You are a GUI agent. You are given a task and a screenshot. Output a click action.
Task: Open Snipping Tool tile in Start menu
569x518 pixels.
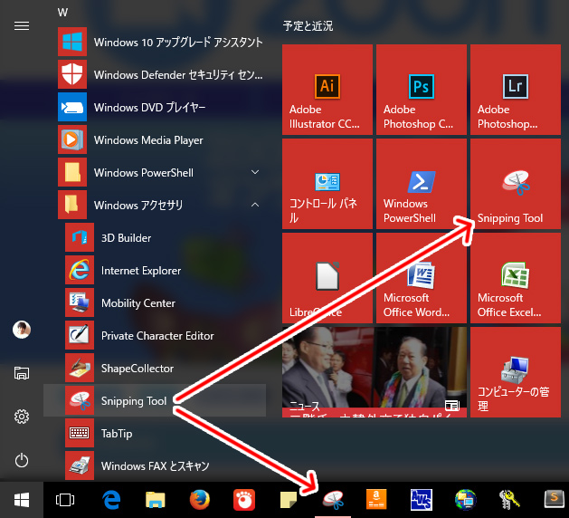point(517,185)
